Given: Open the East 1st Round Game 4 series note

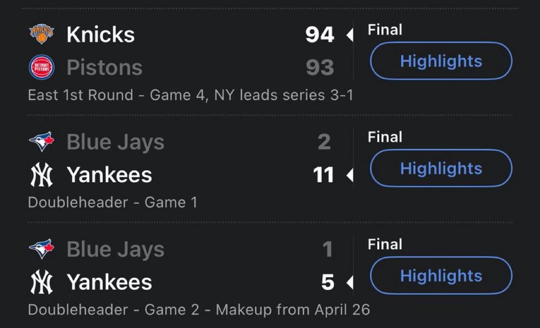Looking at the screenshot, I should [x=190, y=95].
